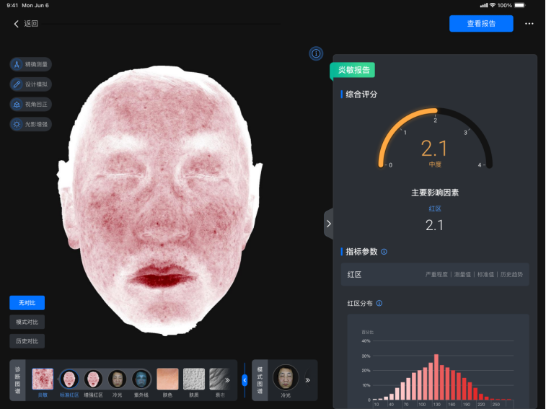The image size is (546, 409).
Task: Click the info icon beside 红区分布
Action: click(379, 303)
